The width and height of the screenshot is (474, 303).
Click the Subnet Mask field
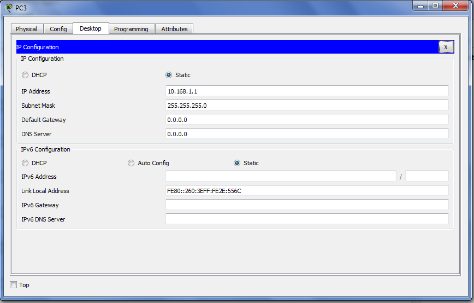(x=307, y=106)
